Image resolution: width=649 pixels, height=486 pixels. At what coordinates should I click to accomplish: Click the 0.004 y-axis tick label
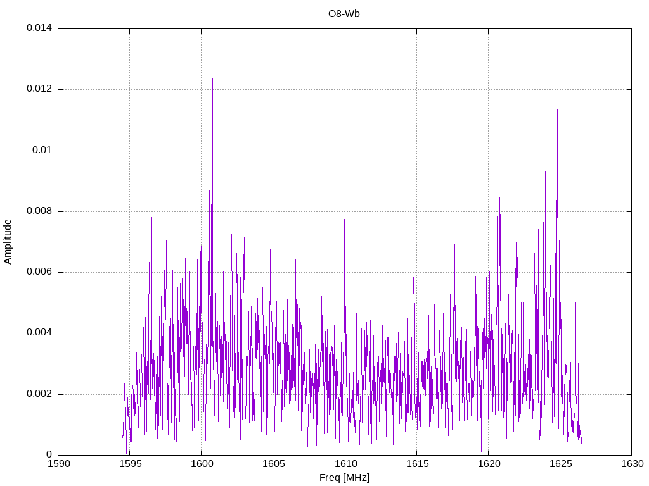pyautogui.click(x=39, y=333)
